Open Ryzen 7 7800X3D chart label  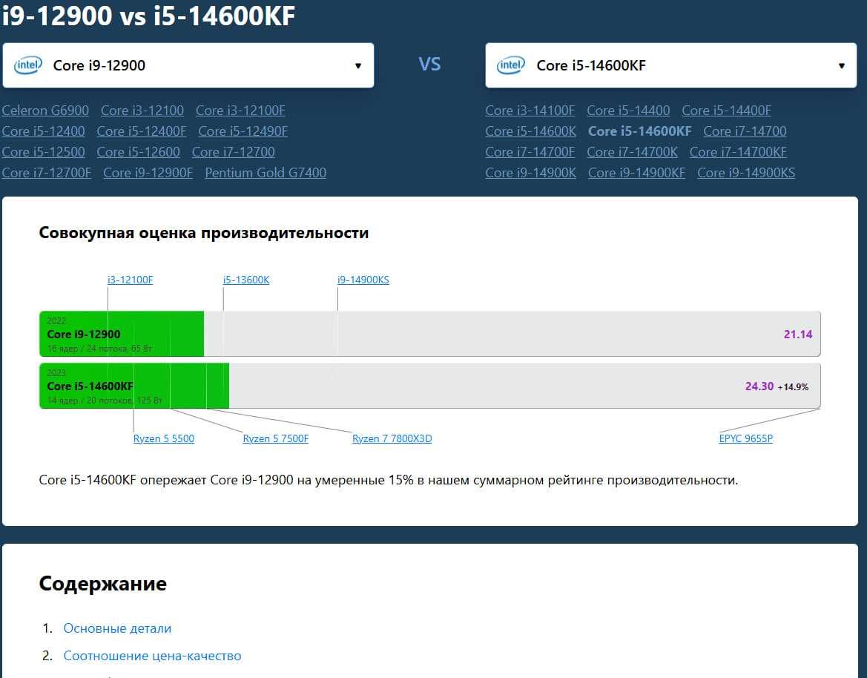coord(392,438)
